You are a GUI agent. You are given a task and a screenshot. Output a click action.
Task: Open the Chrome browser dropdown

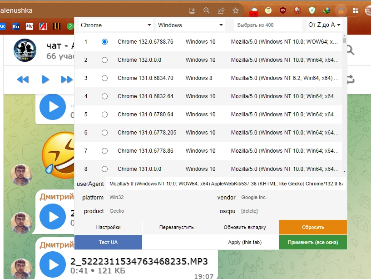(x=116, y=25)
